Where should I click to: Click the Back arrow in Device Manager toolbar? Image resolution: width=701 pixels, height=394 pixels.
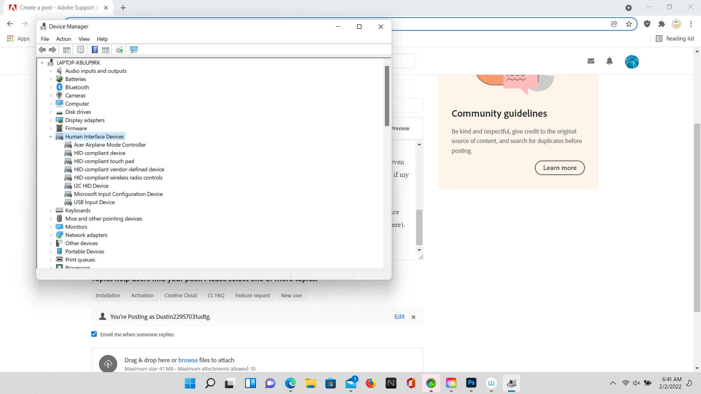(42, 50)
